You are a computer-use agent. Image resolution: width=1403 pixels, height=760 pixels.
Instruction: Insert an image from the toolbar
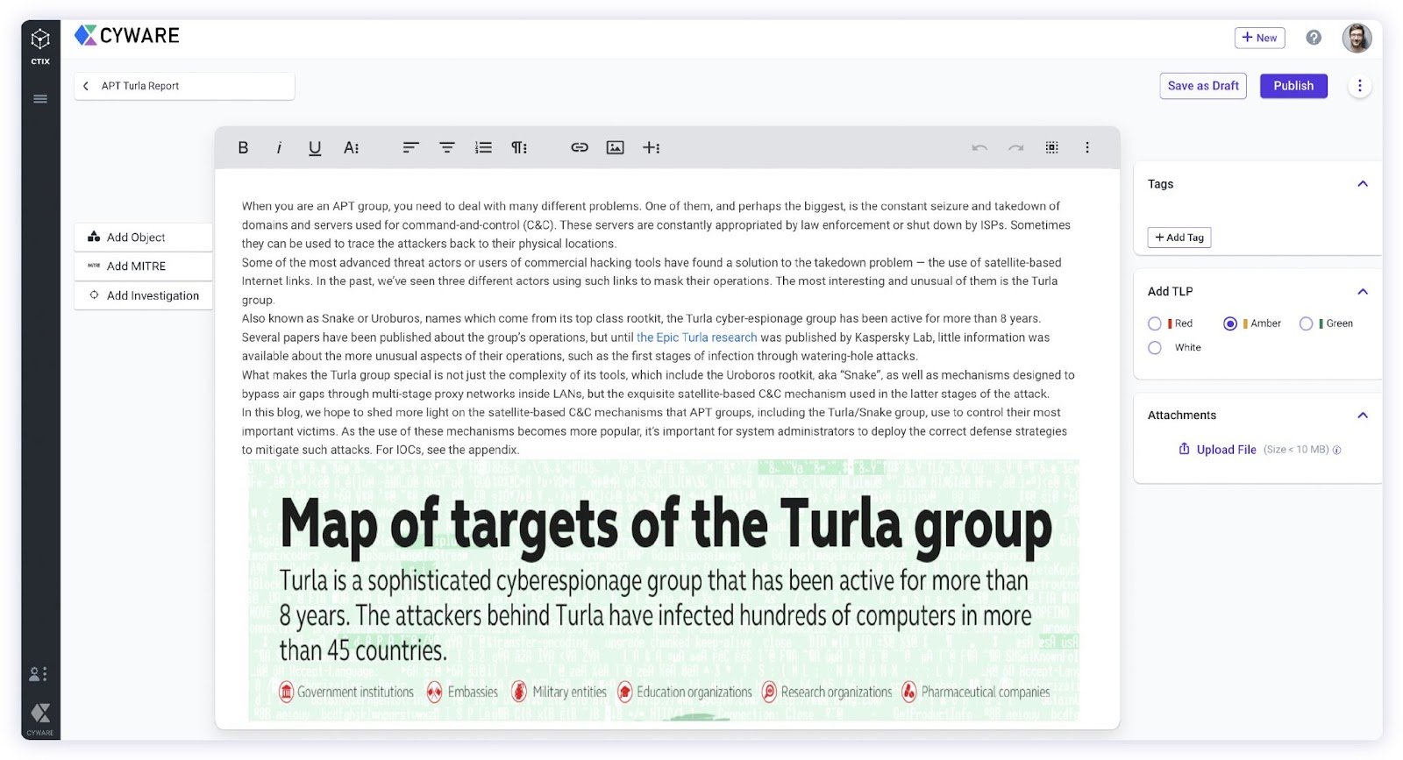(x=616, y=148)
